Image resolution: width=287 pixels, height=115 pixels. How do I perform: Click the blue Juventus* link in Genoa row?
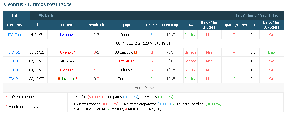(68, 35)
